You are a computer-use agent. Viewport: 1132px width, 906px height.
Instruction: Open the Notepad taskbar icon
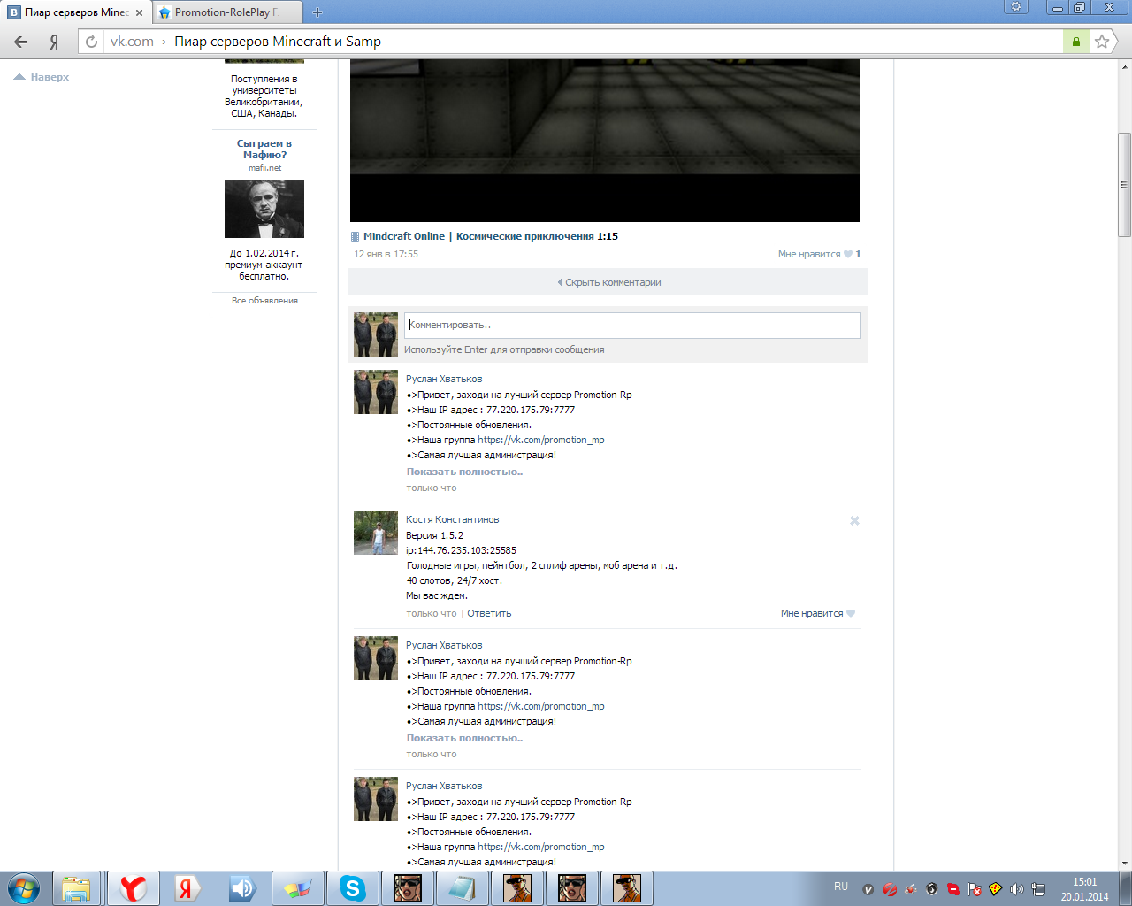click(x=462, y=888)
